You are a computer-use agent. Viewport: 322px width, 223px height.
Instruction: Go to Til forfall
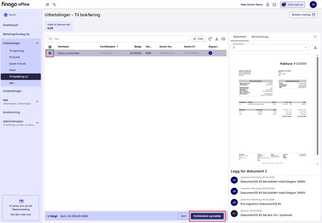(14, 57)
